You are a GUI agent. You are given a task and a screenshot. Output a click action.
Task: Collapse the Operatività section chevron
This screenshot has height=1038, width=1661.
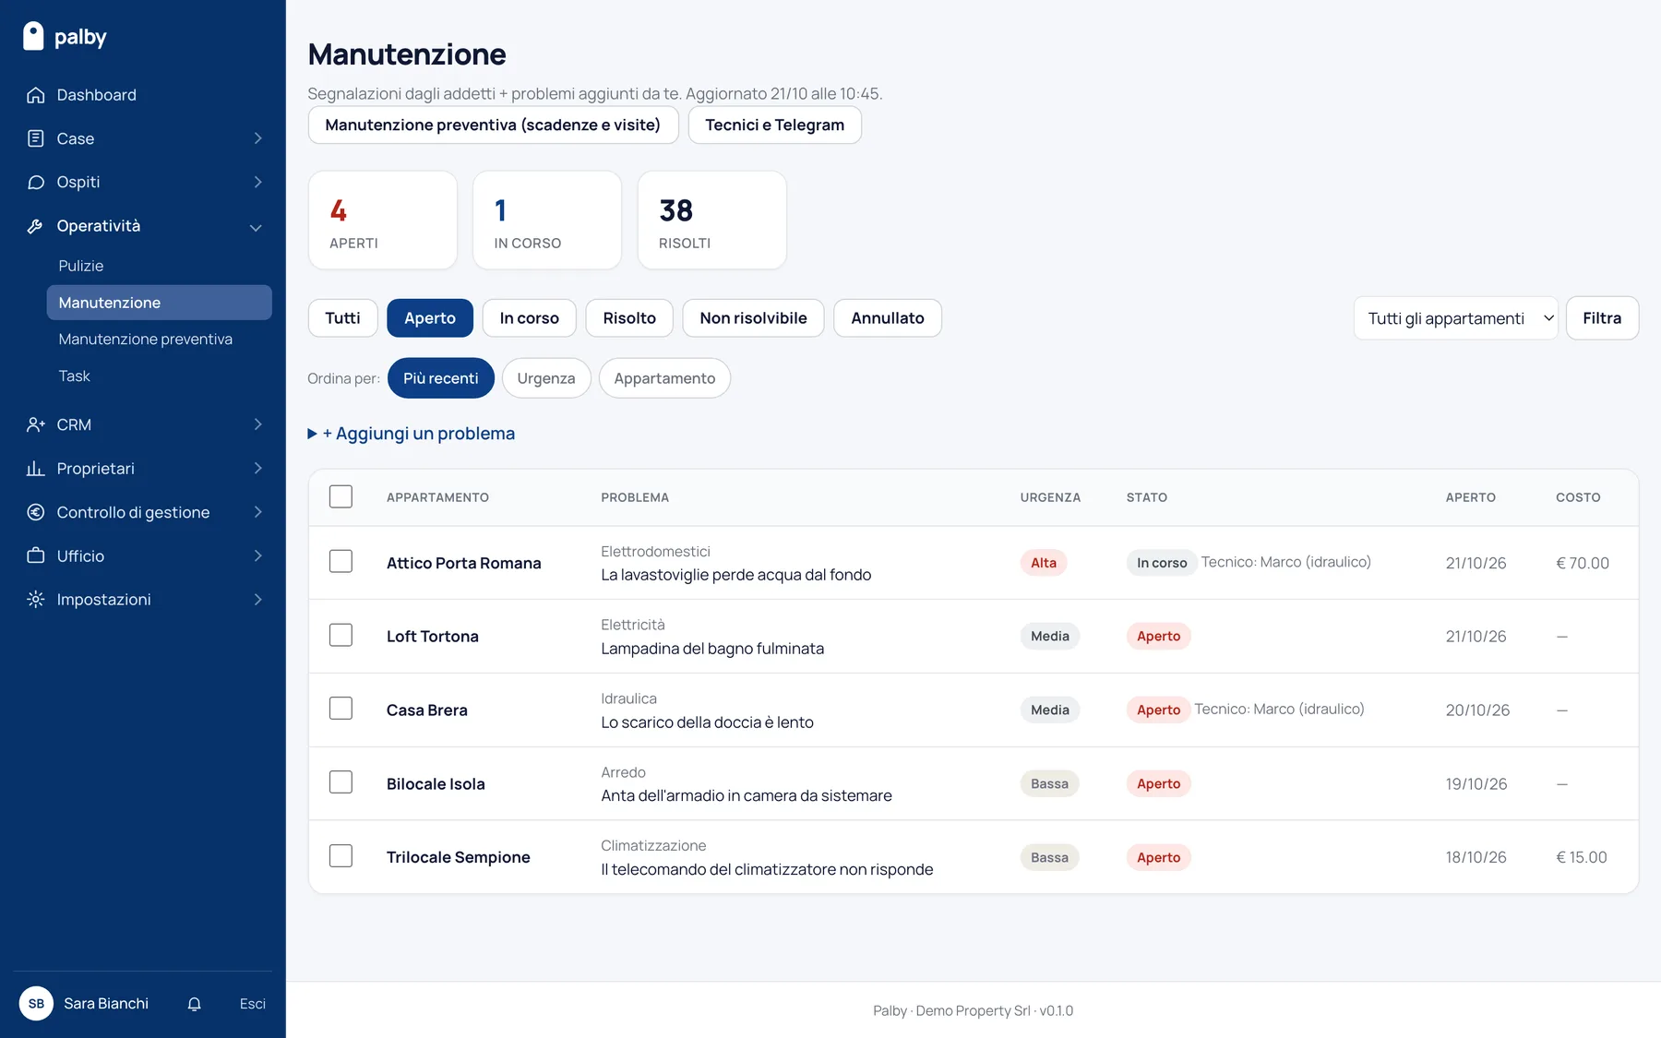point(257,227)
